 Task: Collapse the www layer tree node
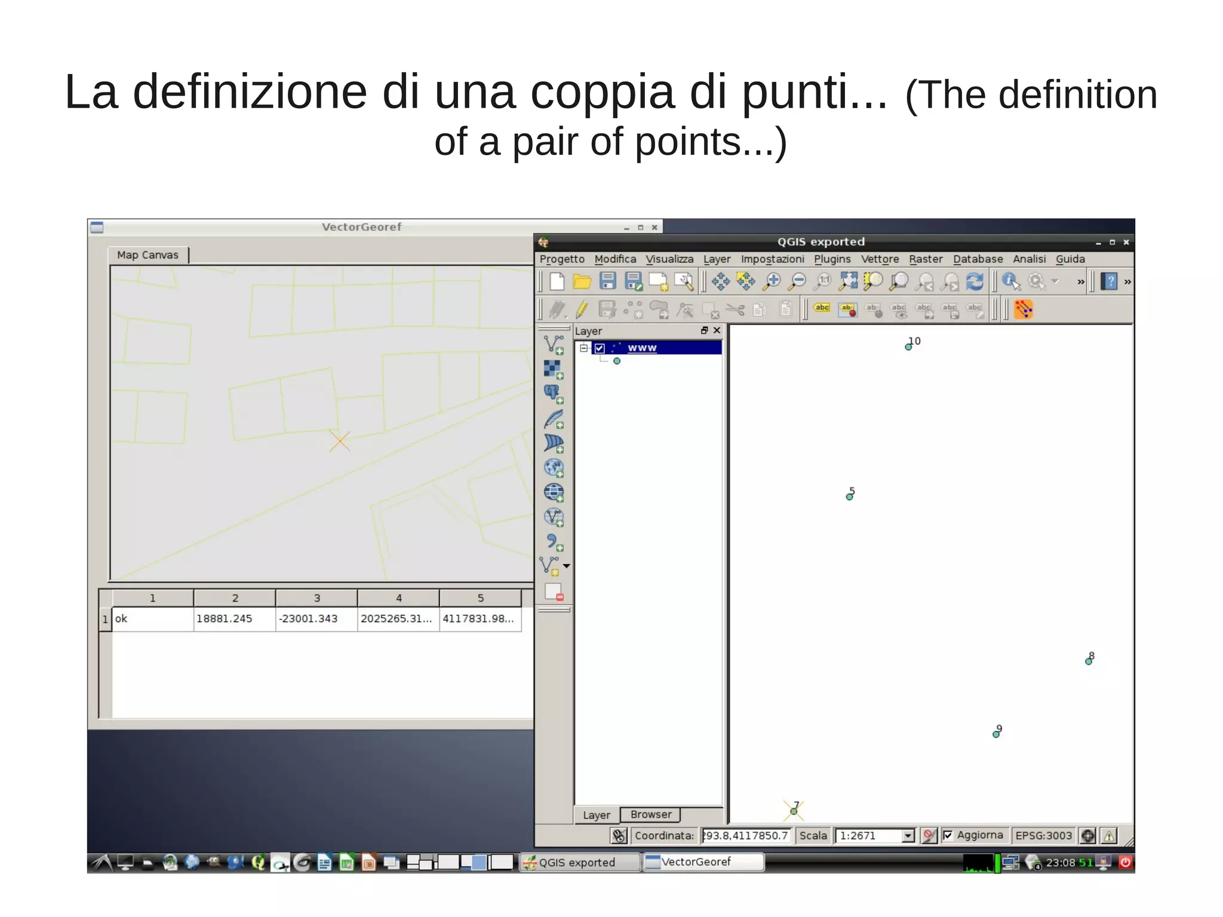pyautogui.click(x=584, y=348)
